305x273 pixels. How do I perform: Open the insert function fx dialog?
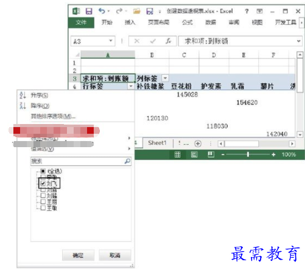point(168,41)
